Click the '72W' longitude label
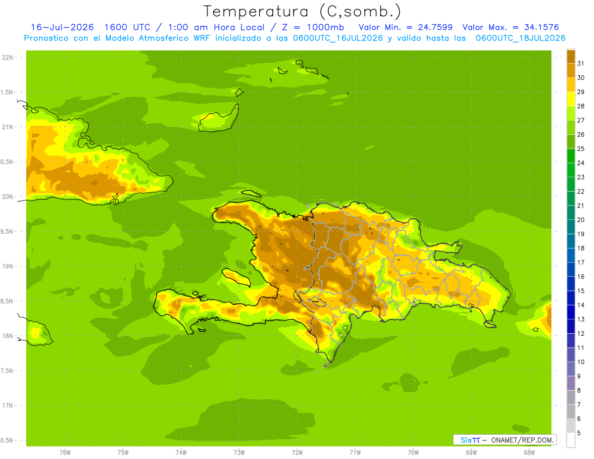 (297, 452)
